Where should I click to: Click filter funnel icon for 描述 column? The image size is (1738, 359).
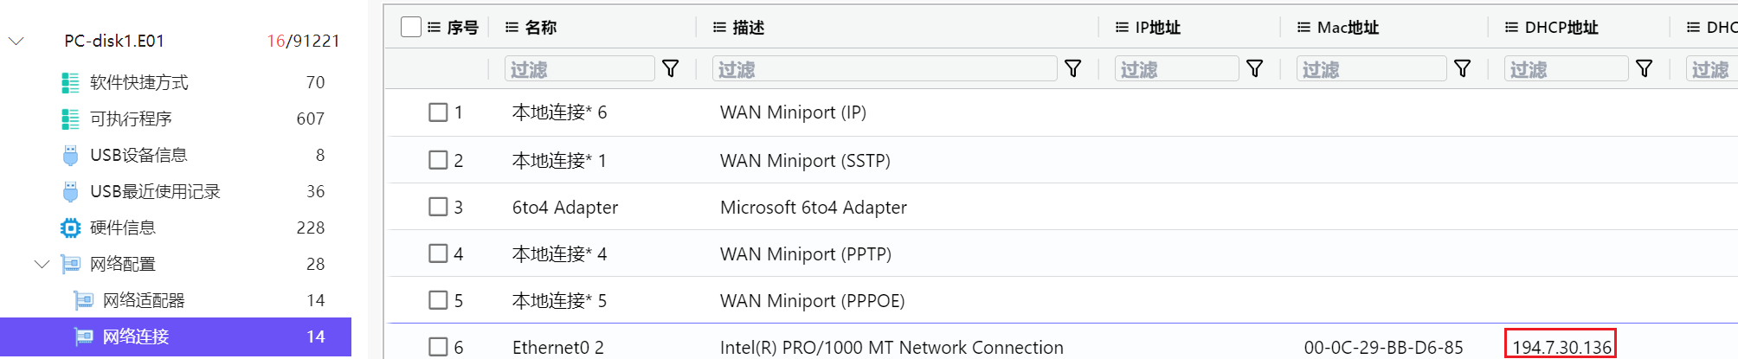[x=1073, y=68]
